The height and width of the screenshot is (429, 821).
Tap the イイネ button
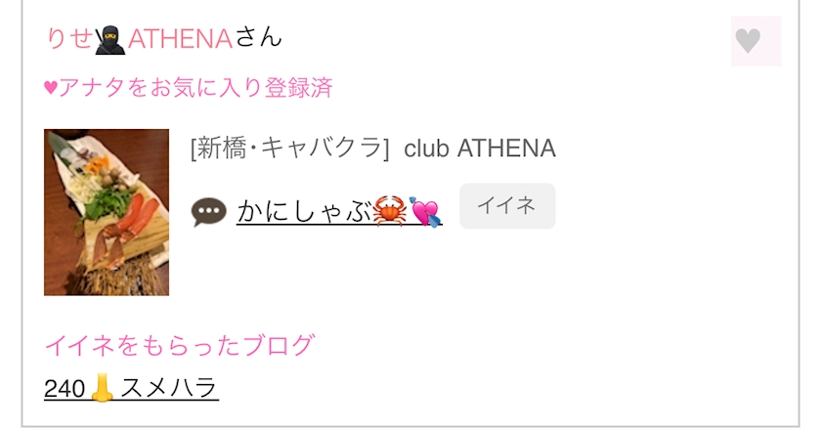click(507, 206)
